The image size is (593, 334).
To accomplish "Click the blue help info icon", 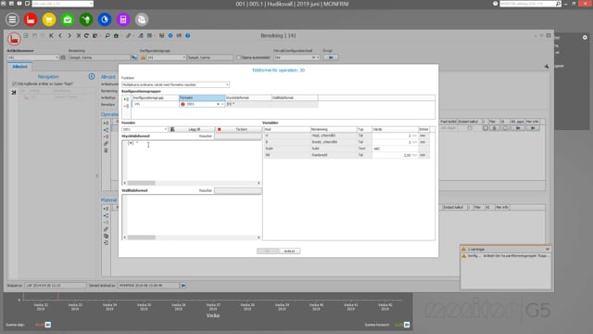I will 187,35.
